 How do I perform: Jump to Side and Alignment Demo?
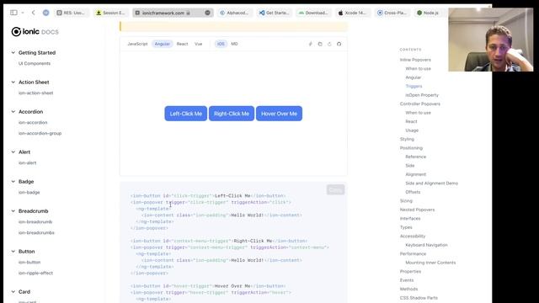431,183
